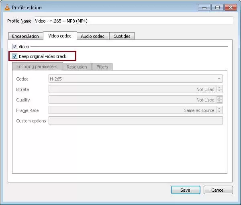Decrease Bitrate with stepper down arrow
The height and width of the screenshot is (205, 241).
point(219,91)
